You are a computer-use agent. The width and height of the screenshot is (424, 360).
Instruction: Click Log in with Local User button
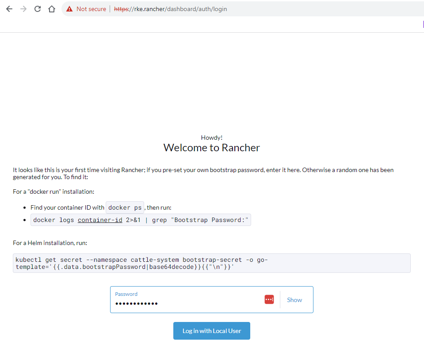point(212,331)
